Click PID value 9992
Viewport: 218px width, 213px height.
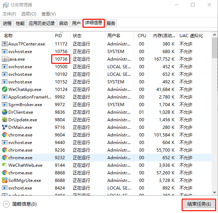[x=60, y=97]
